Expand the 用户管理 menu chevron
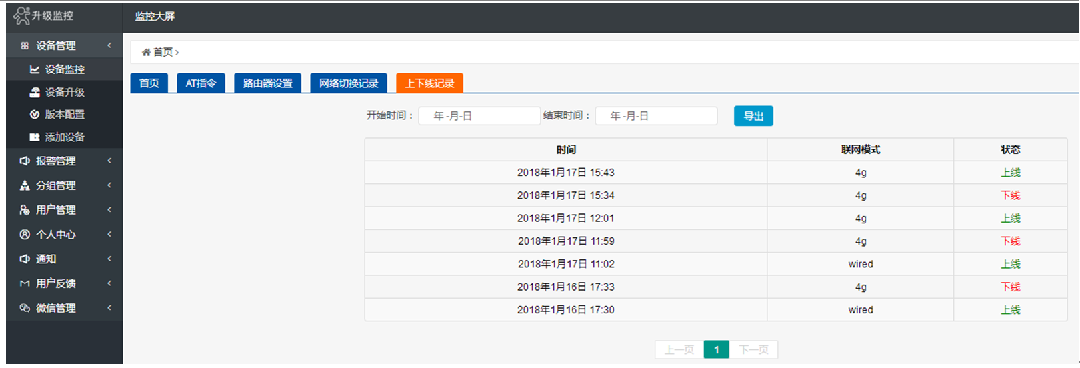Viewport: 1080px width, 368px height. 109,209
